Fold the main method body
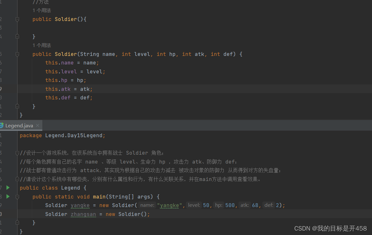Screen dimensions: 372x235 tap(18, 197)
